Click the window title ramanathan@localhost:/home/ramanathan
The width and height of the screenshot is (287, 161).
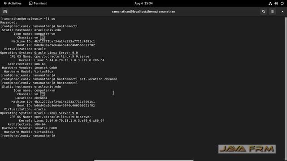(x=143, y=12)
